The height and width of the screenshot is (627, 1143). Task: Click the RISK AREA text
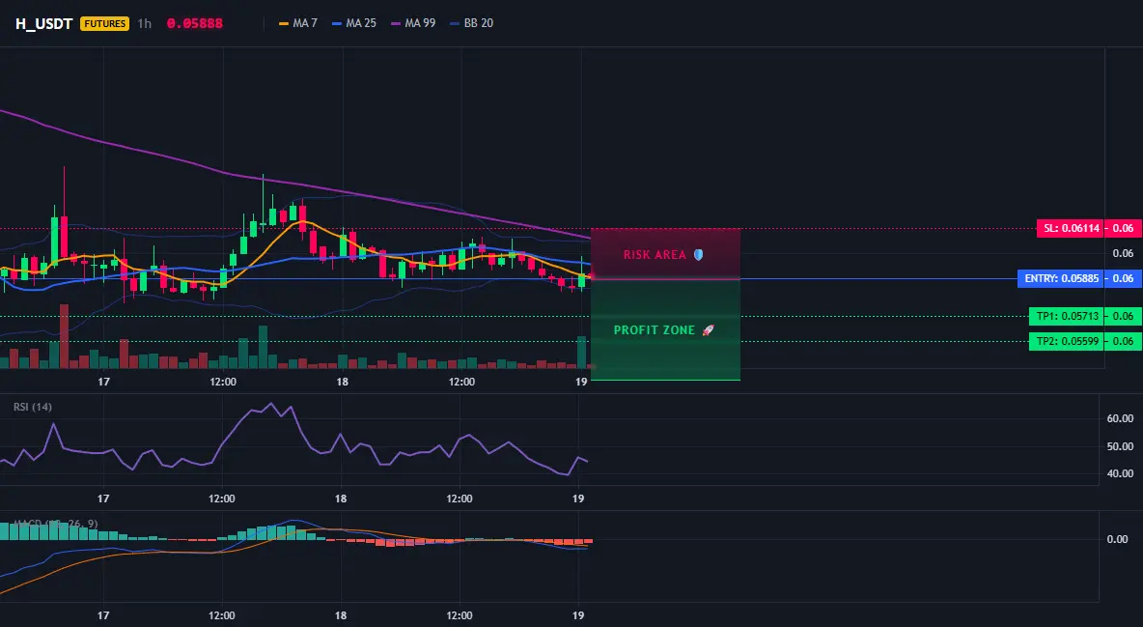[x=655, y=255]
